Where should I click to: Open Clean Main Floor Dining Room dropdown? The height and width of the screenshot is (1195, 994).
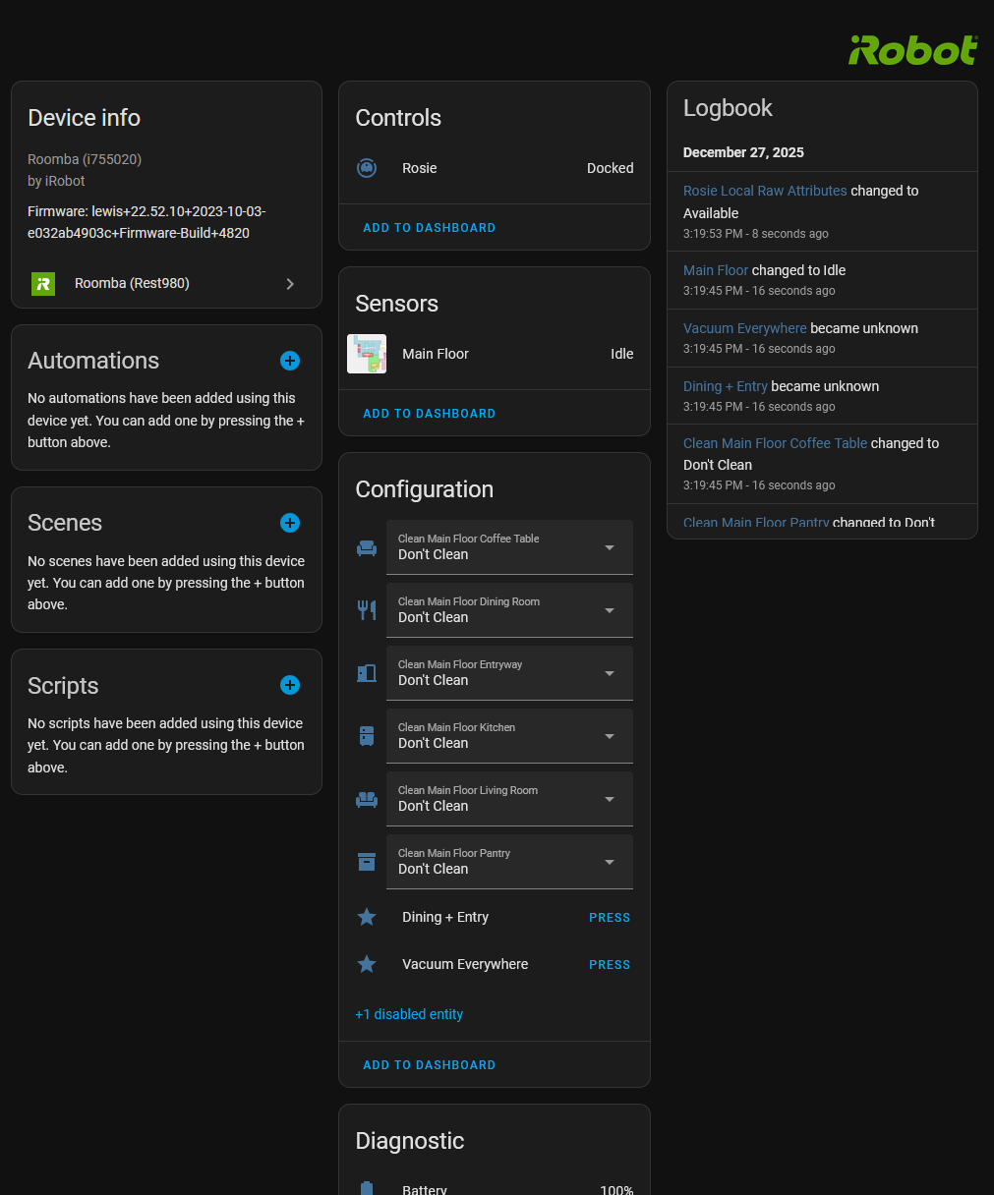pos(509,610)
